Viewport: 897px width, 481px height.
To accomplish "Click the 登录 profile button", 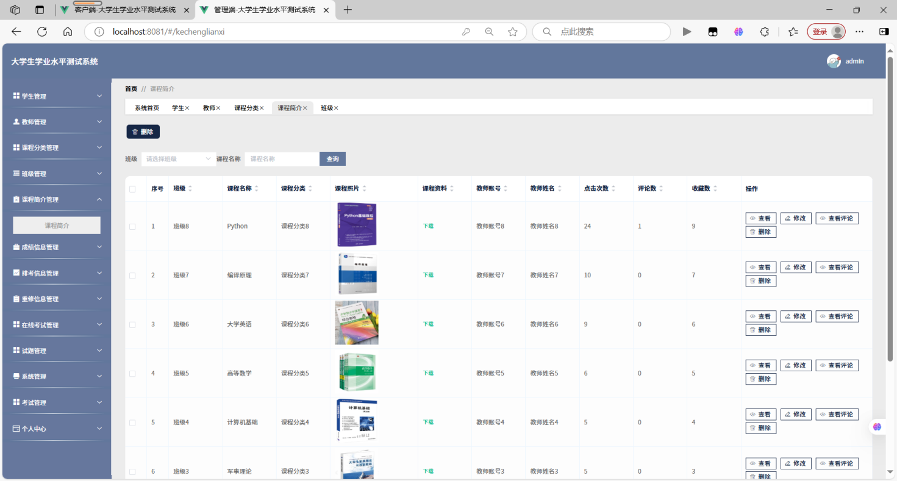I will pos(826,32).
